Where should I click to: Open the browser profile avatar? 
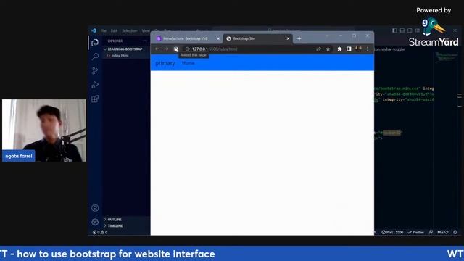[x=358, y=49]
